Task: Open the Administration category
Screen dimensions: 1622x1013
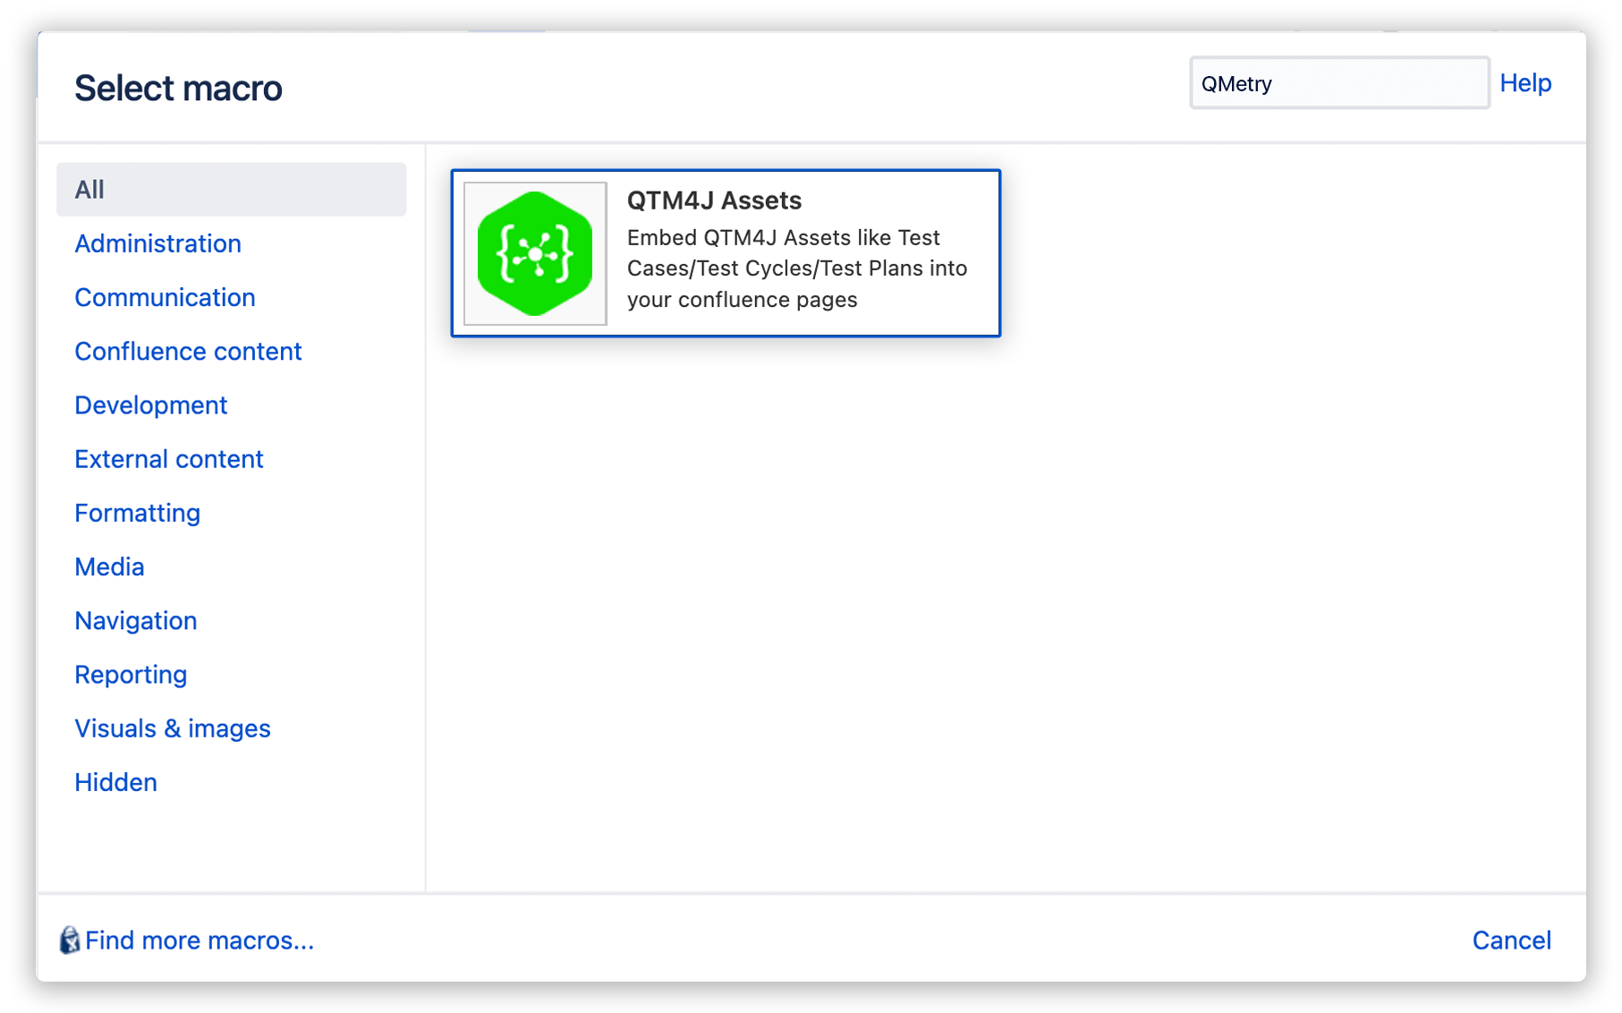Action: [x=157, y=243]
